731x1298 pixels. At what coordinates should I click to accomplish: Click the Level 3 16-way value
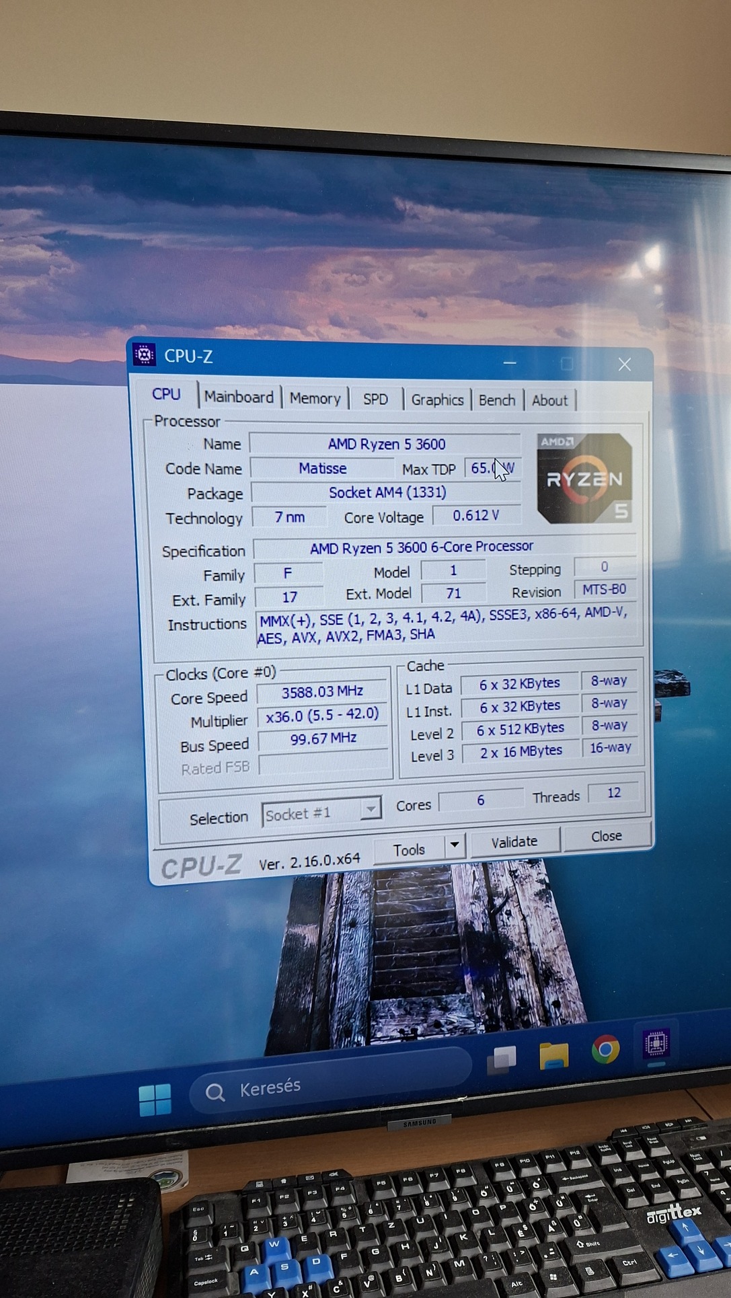pos(610,748)
